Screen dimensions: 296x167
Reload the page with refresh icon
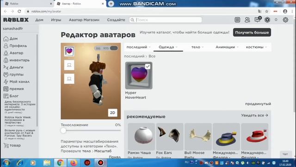point(19,11)
